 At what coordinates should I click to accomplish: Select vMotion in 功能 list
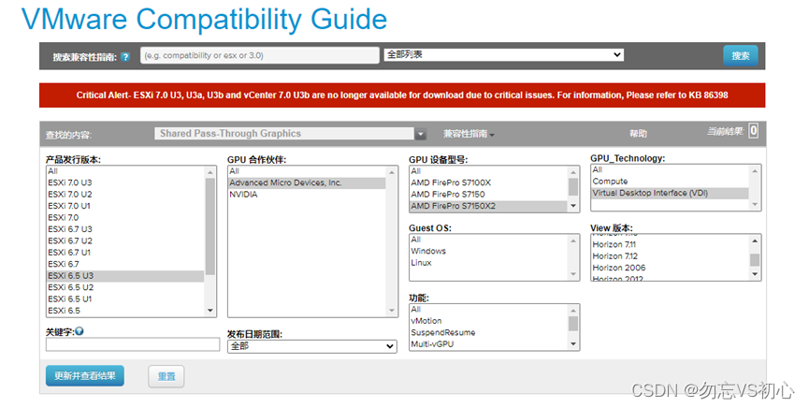coord(488,321)
